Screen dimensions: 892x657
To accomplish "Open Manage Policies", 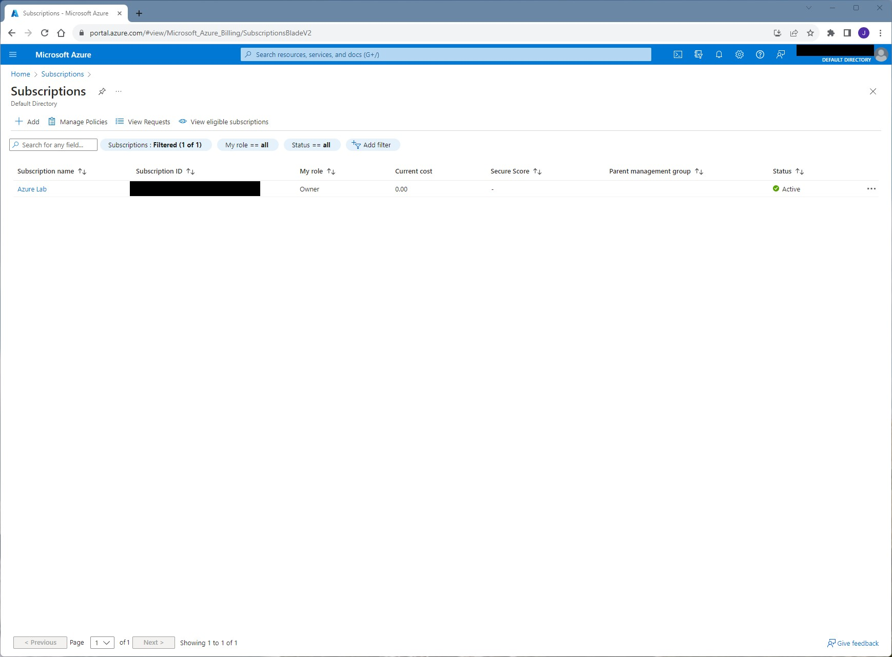I will pos(78,122).
